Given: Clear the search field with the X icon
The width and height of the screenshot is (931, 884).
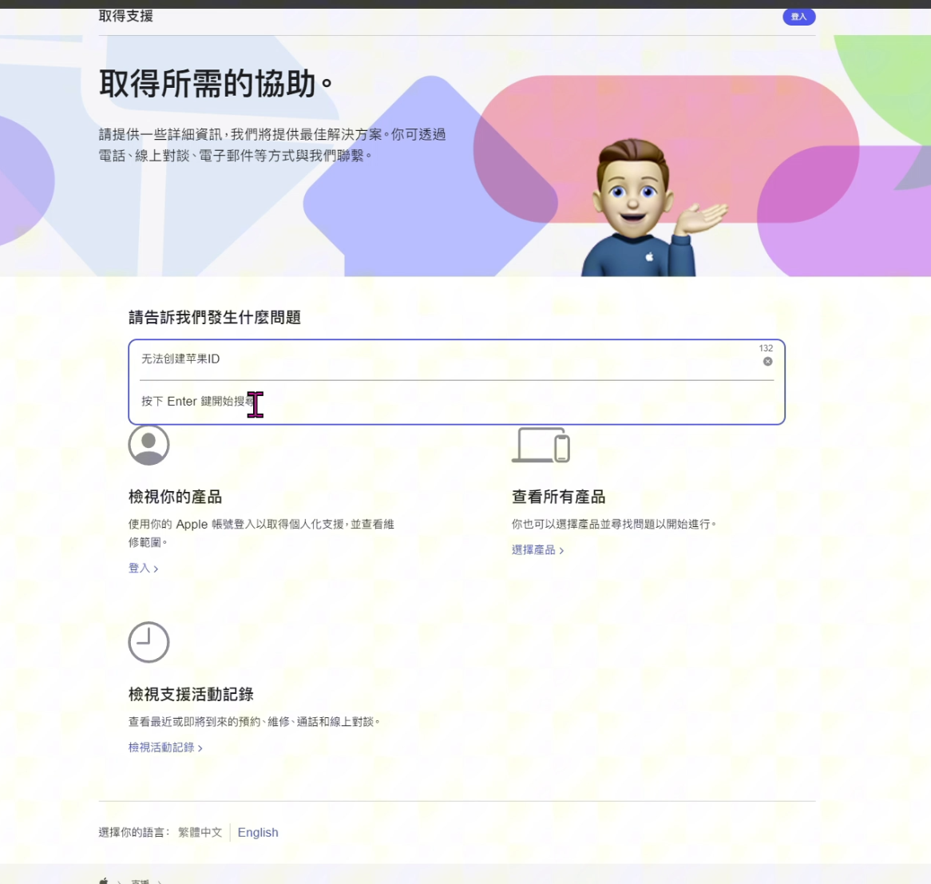Looking at the screenshot, I should (x=767, y=362).
